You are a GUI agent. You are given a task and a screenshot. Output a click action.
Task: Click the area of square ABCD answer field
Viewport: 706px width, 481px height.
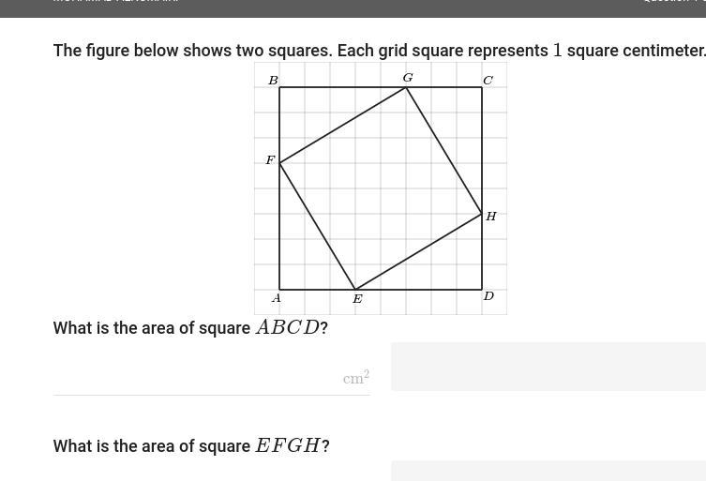(x=211, y=378)
